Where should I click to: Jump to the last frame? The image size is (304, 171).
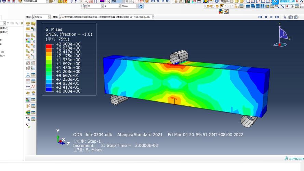[x=277, y=17]
